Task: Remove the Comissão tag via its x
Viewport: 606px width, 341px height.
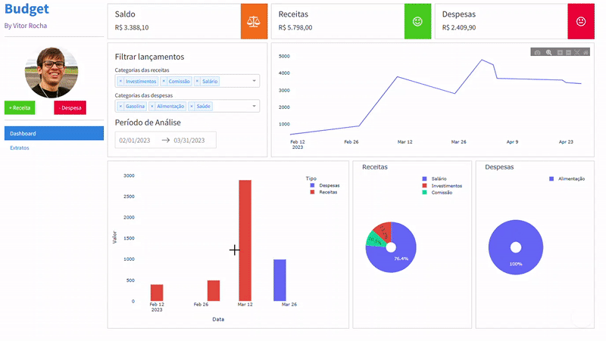Action: coord(164,82)
